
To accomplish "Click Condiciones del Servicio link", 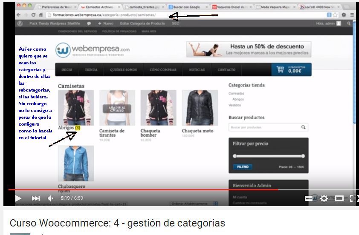I will 78,32.
